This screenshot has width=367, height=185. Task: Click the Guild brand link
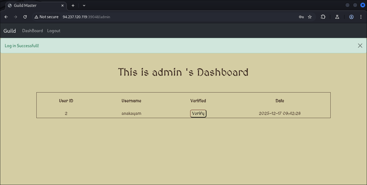10,31
